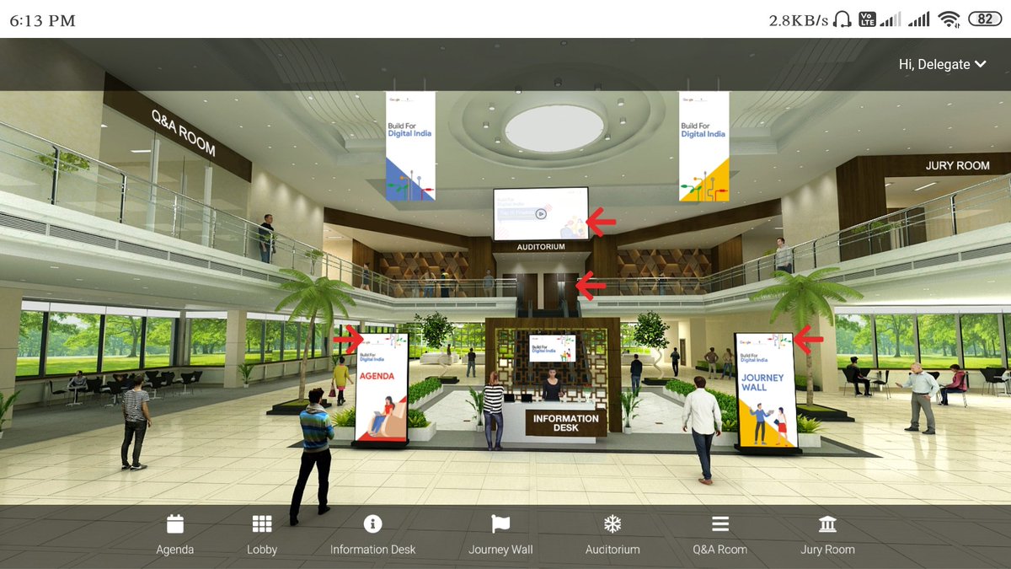Click the blue hanging Build For Digital India banner
Viewport: 1011px width, 569px height.
410,146
